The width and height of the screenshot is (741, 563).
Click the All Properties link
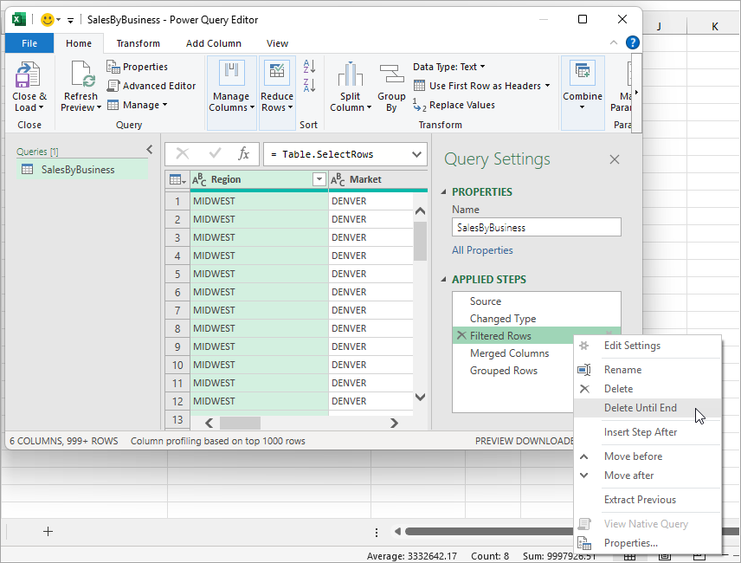click(x=482, y=250)
